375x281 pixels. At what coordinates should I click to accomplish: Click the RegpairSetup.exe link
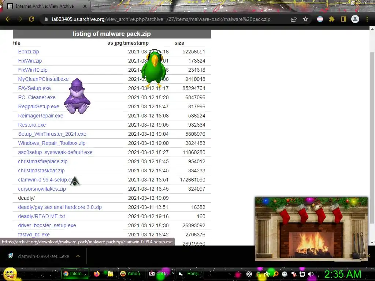click(x=39, y=106)
